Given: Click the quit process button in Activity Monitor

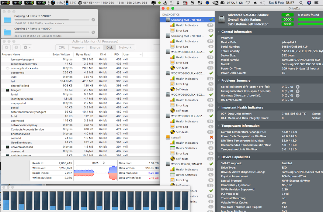Looking at the screenshot, I should coord(7,47).
